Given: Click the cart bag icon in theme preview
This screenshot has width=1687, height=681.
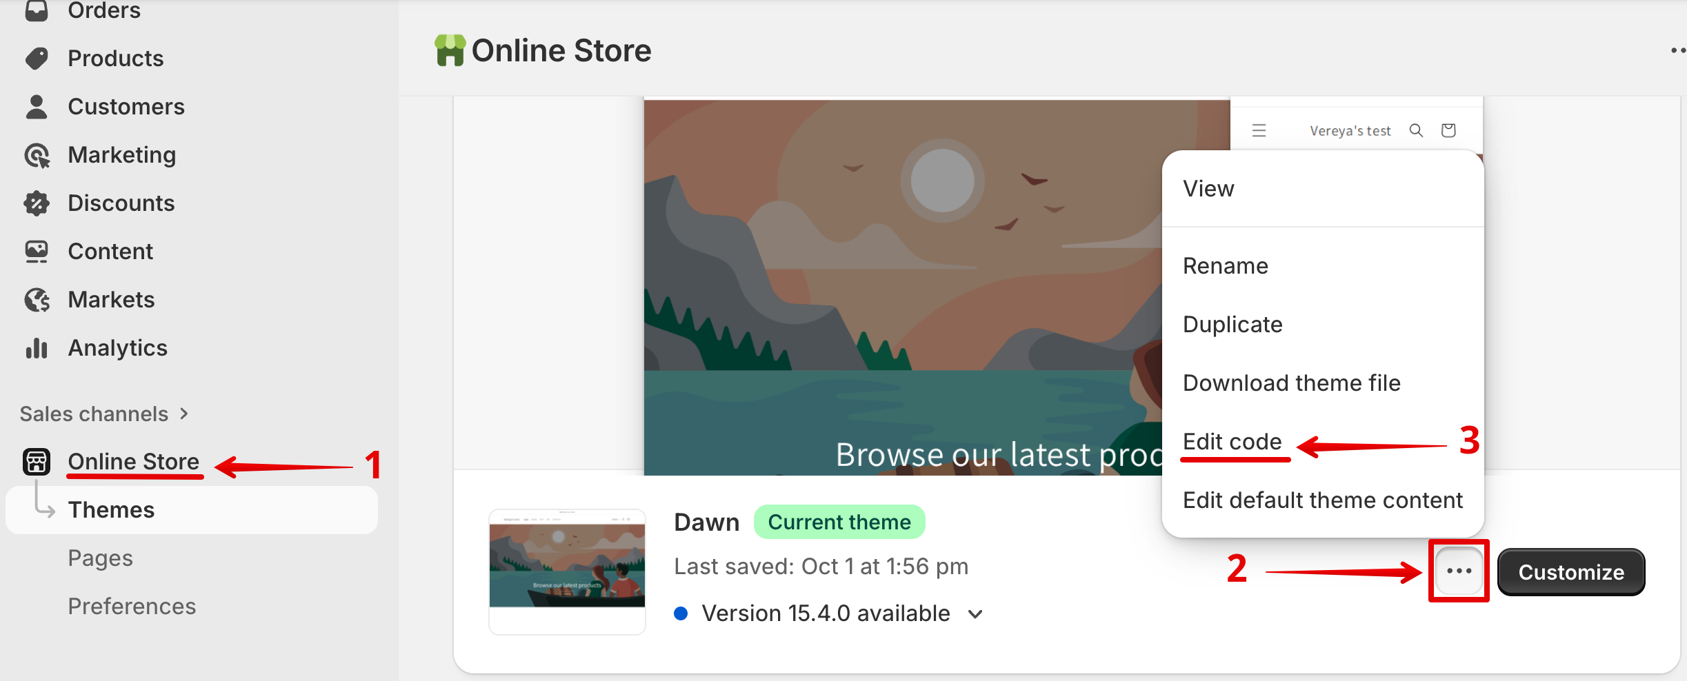Looking at the screenshot, I should tap(1448, 130).
